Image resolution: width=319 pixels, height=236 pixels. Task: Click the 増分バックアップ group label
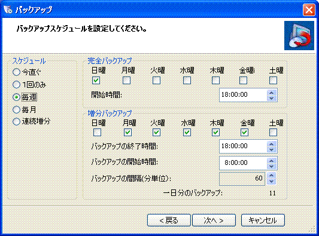pos(110,113)
